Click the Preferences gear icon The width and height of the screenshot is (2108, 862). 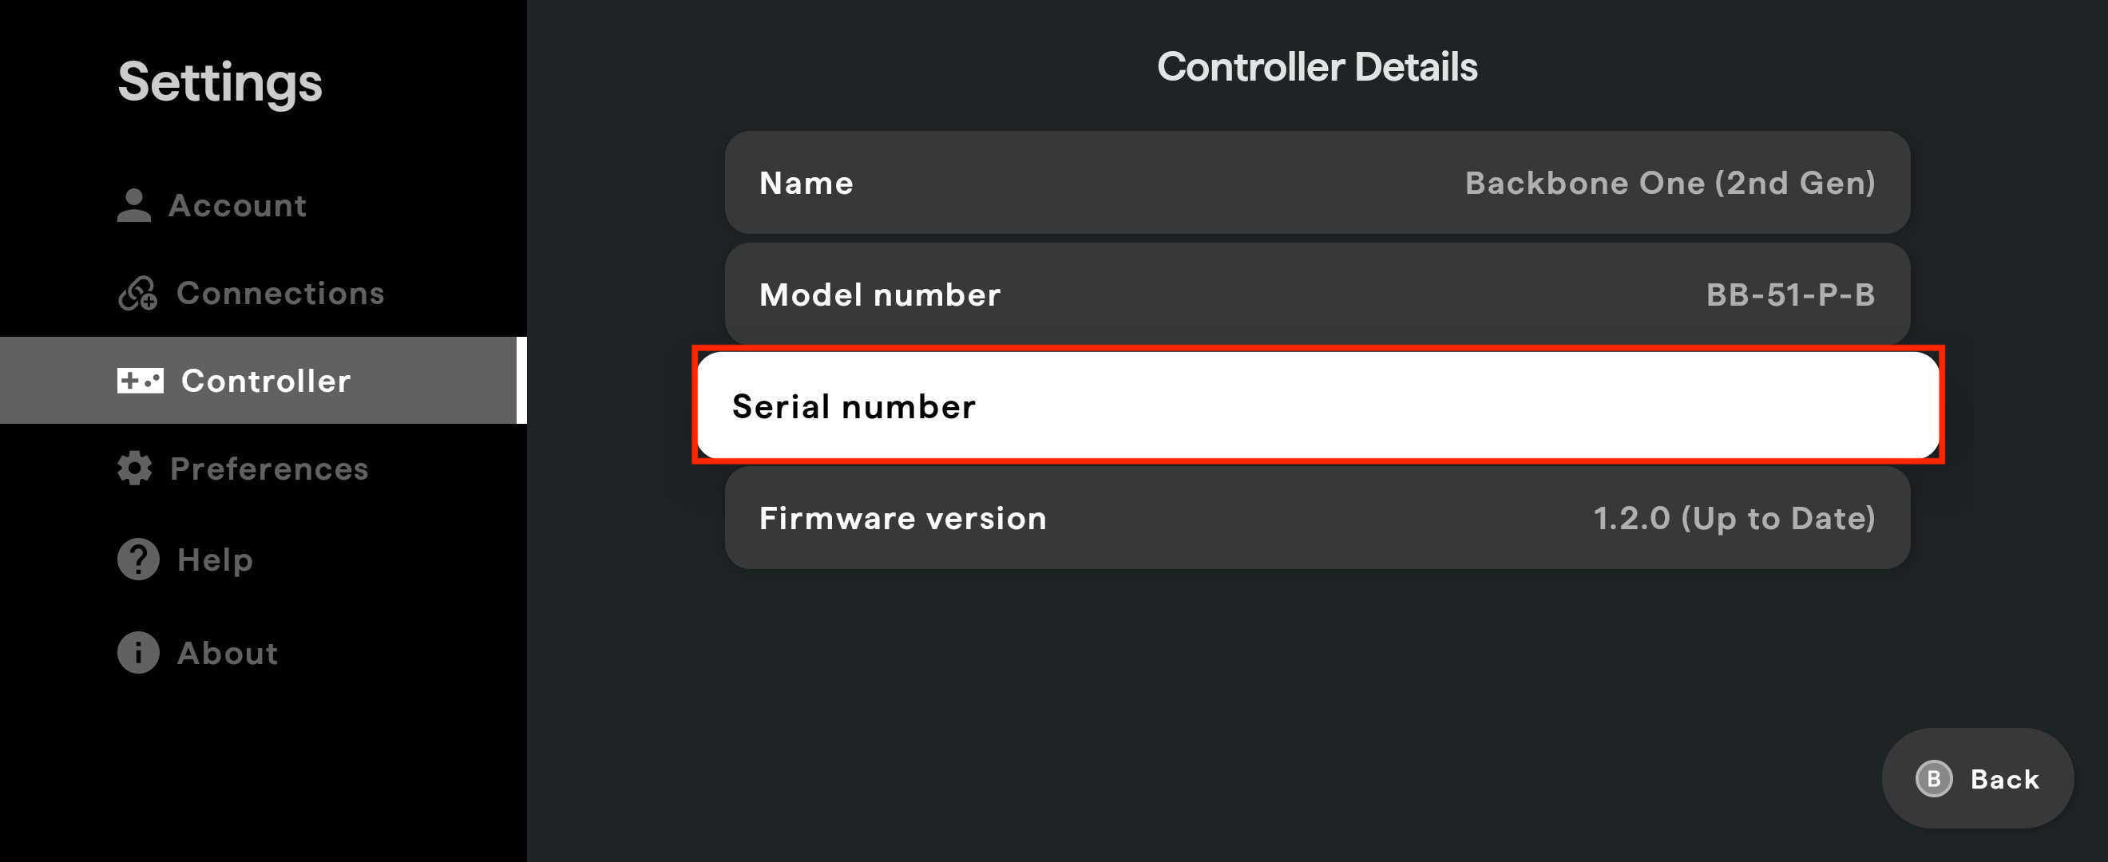[x=136, y=468]
